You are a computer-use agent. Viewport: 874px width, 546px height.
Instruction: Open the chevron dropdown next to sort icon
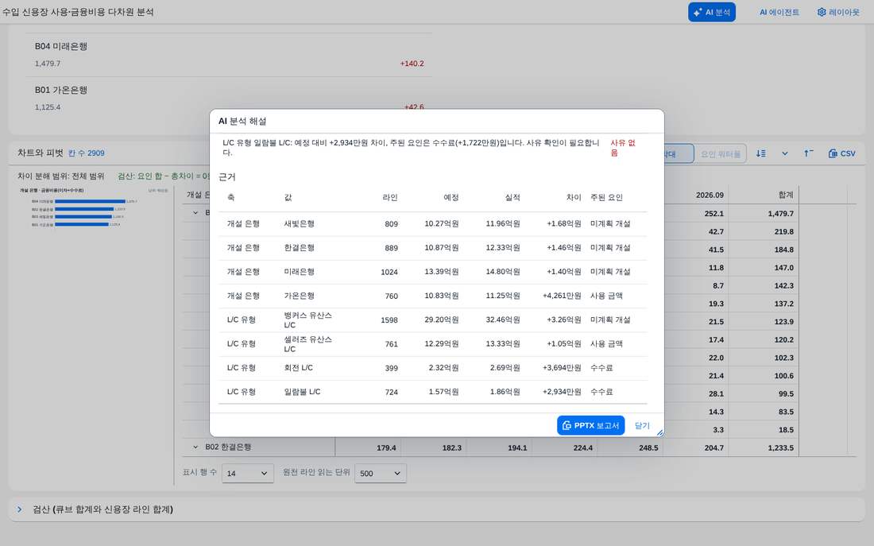(785, 153)
